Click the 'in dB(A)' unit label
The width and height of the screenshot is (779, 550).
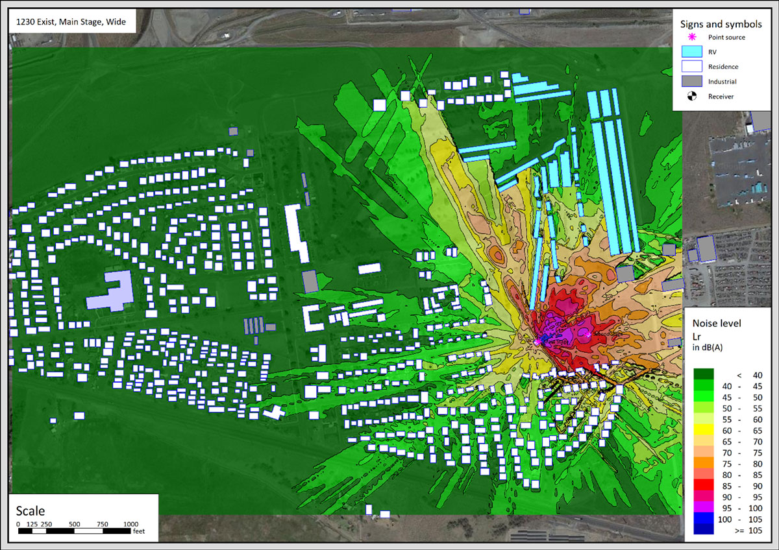[x=707, y=347]
